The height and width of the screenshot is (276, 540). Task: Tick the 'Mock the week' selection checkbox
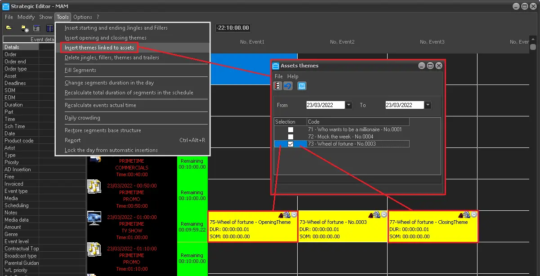pos(291,137)
